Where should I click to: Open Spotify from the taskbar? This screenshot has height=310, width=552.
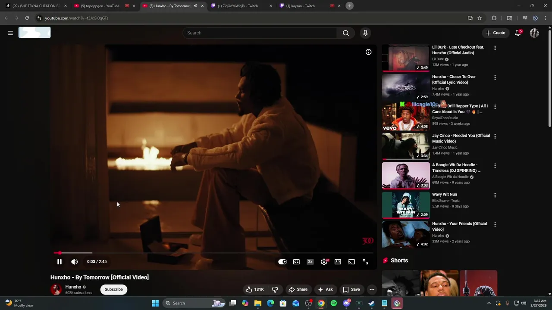(x=334, y=303)
